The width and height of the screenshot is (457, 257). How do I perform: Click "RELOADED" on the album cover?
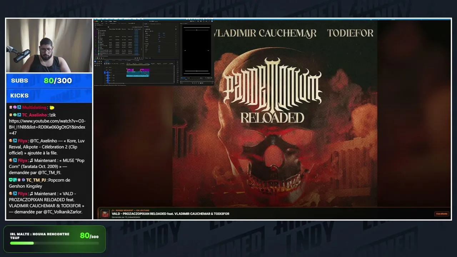272,117
